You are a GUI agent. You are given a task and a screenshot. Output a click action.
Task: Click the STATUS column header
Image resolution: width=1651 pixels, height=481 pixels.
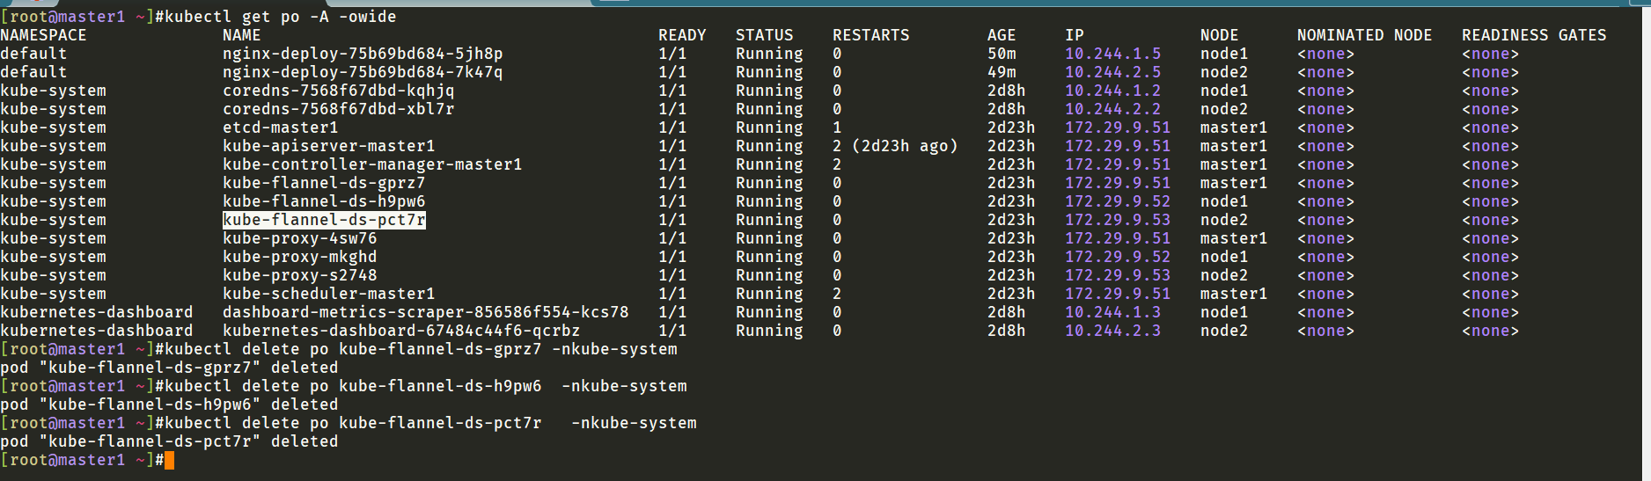point(765,35)
